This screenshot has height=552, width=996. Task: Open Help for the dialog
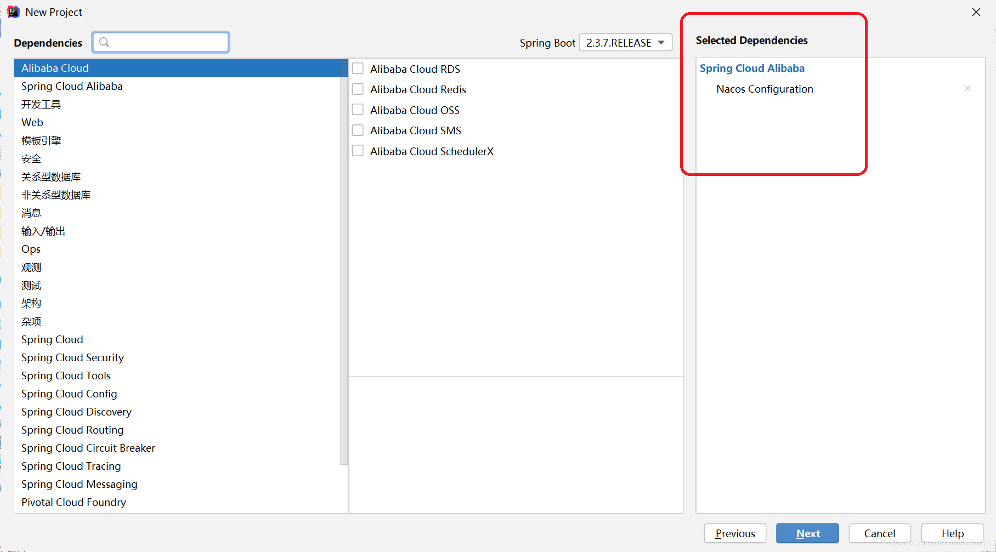click(x=953, y=533)
